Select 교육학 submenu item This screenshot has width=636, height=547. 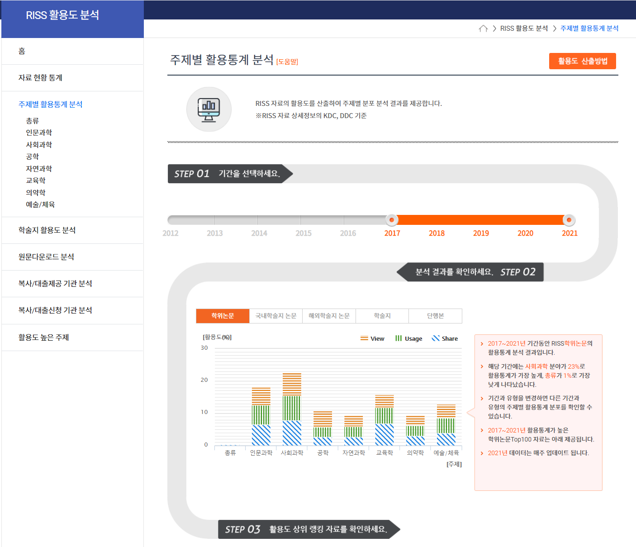(36, 181)
